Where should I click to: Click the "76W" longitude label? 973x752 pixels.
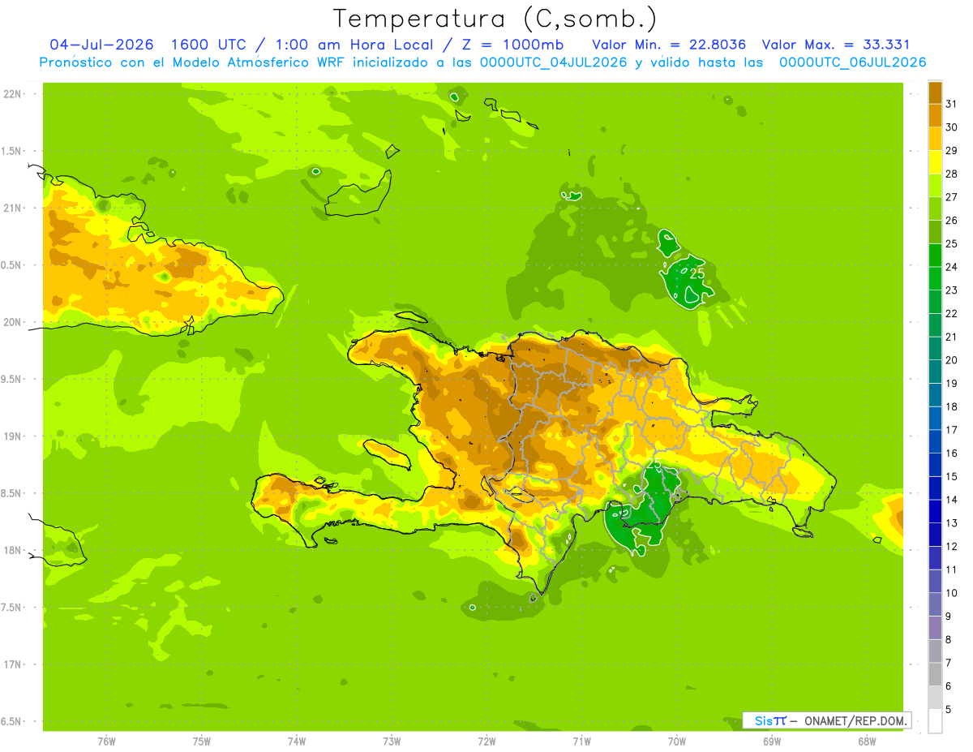(x=106, y=741)
